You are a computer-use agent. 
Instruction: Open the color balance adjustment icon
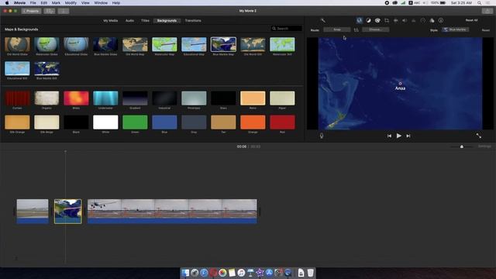point(369,21)
